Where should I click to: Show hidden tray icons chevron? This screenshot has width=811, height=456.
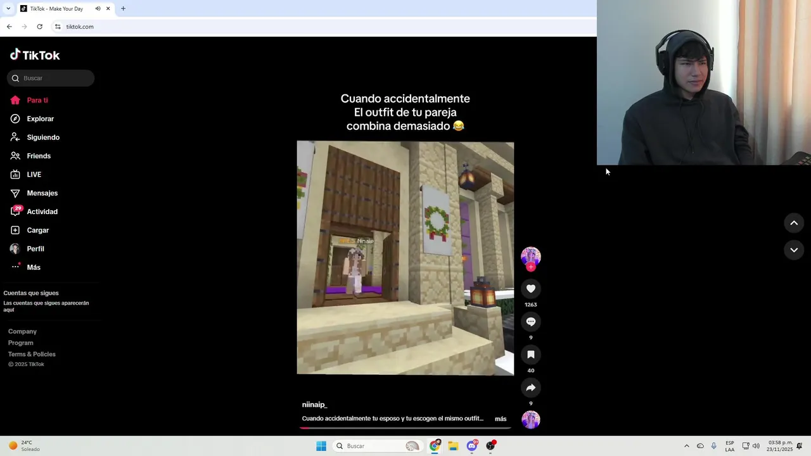click(x=686, y=446)
